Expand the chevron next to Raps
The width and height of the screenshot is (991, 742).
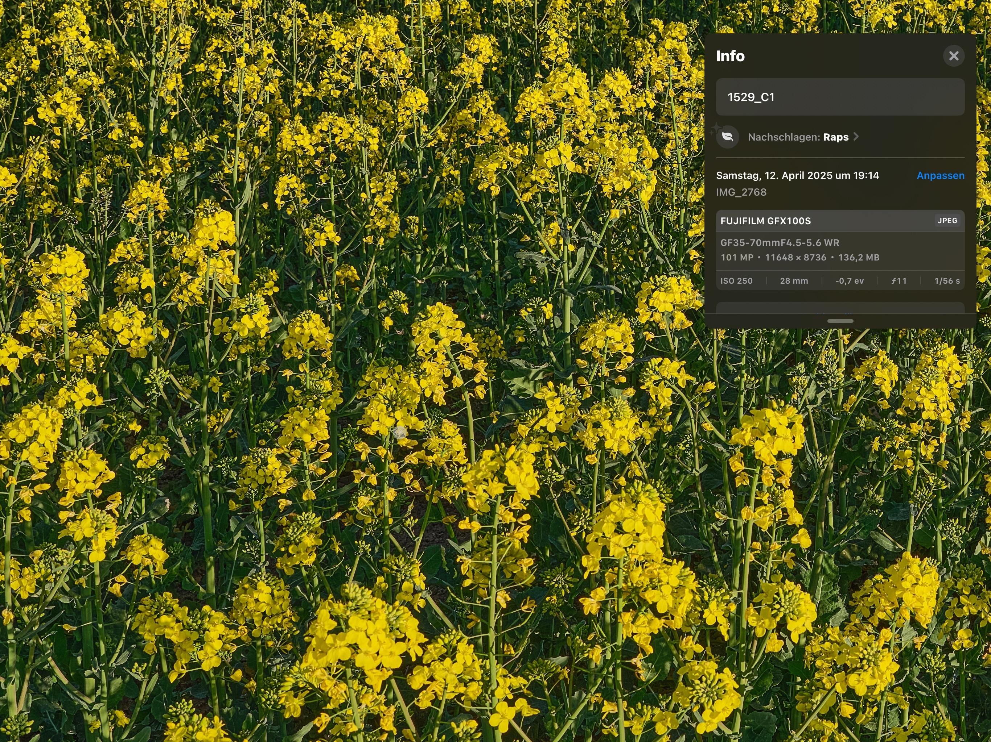pyautogui.click(x=856, y=137)
